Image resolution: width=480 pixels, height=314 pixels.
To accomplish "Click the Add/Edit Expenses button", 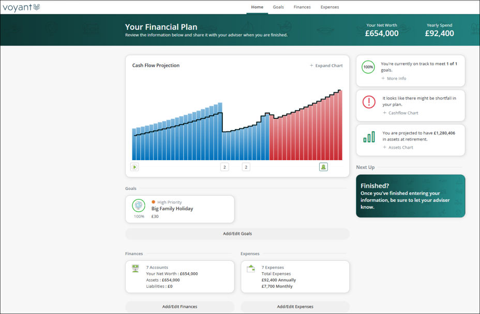I will click(x=295, y=307).
